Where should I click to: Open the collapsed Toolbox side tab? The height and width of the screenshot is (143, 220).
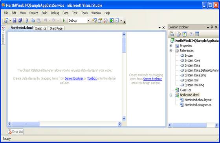pos(3,35)
